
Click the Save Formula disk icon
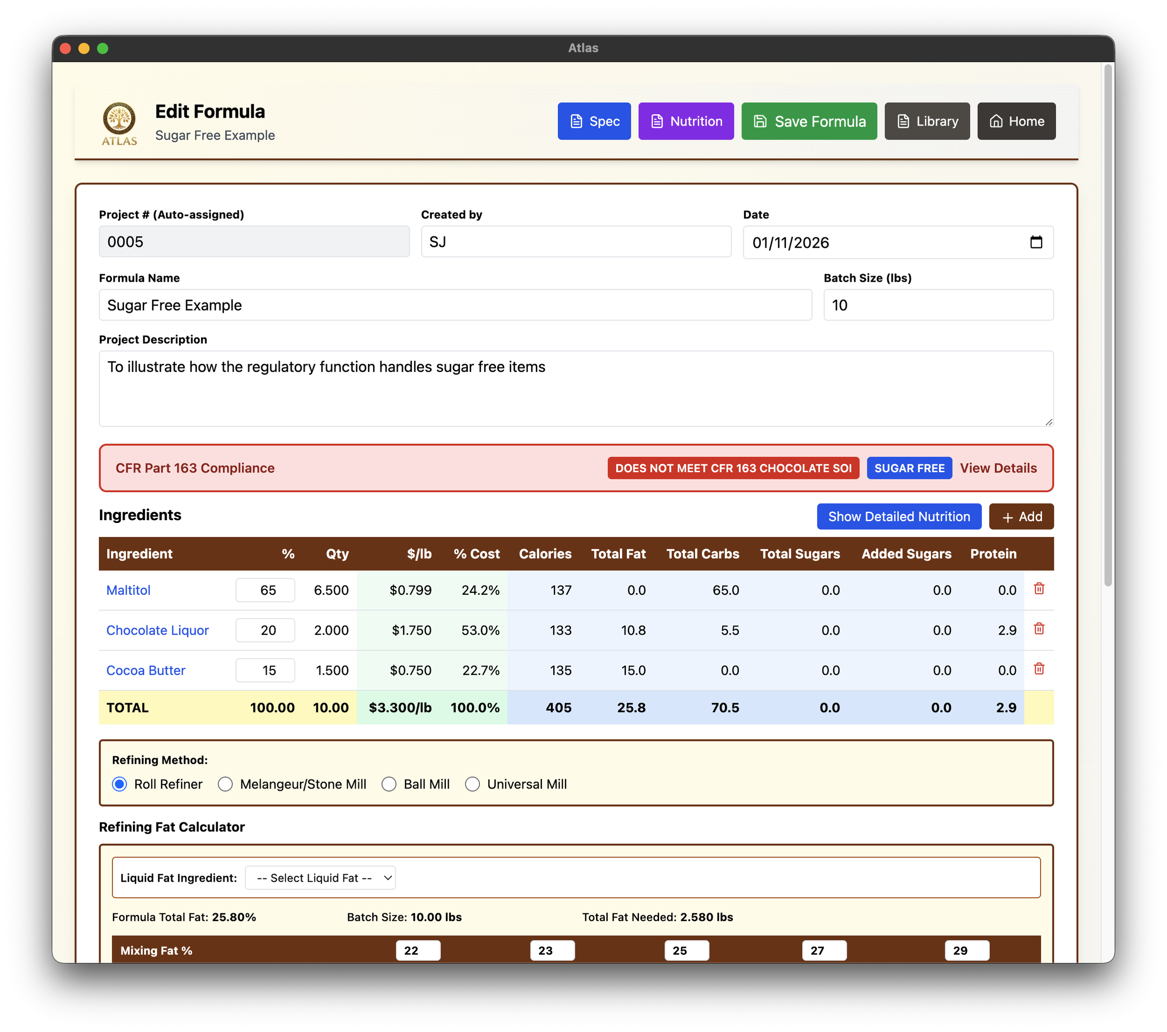click(x=760, y=121)
